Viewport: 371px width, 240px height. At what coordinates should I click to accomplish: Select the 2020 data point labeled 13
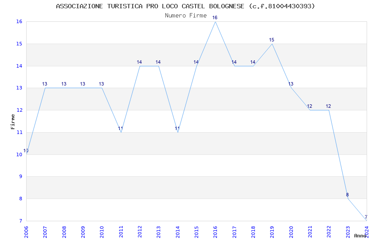pyautogui.click(x=291, y=84)
